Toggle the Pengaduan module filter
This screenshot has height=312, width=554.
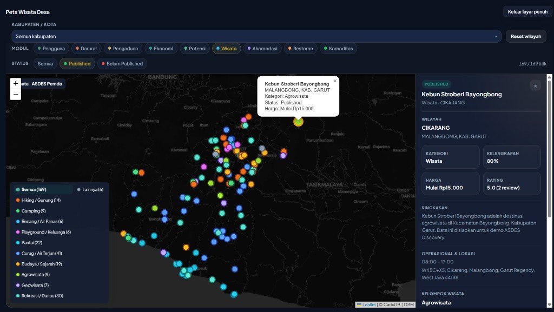[123, 49]
